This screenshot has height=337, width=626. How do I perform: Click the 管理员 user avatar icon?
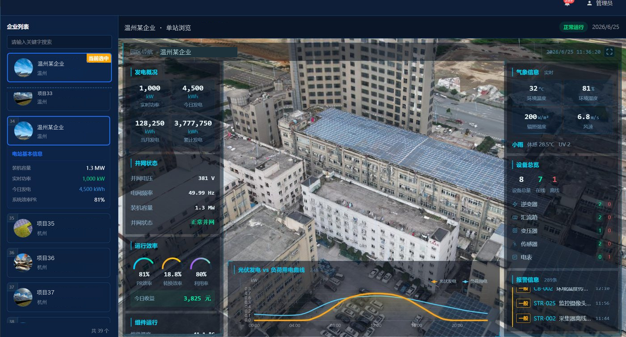click(589, 3)
